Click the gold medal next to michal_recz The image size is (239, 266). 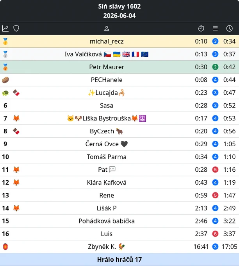[5, 41]
